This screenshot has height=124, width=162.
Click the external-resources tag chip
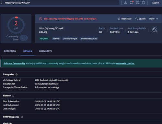[x=89, y=39]
